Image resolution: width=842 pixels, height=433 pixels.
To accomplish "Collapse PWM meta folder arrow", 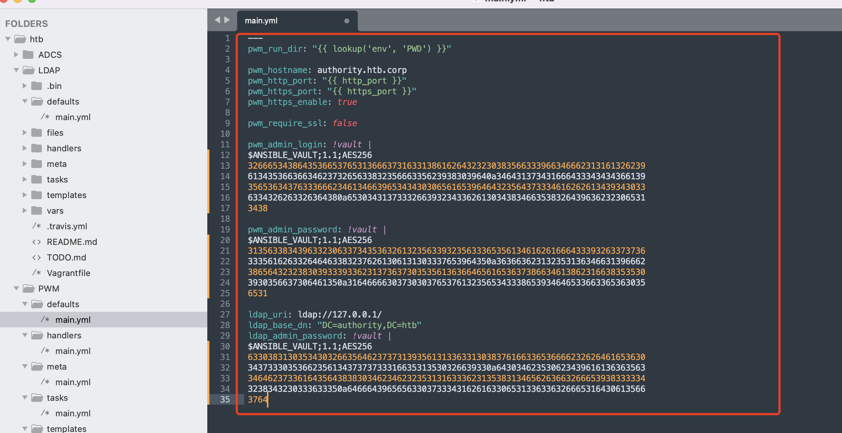I will (x=25, y=366).
